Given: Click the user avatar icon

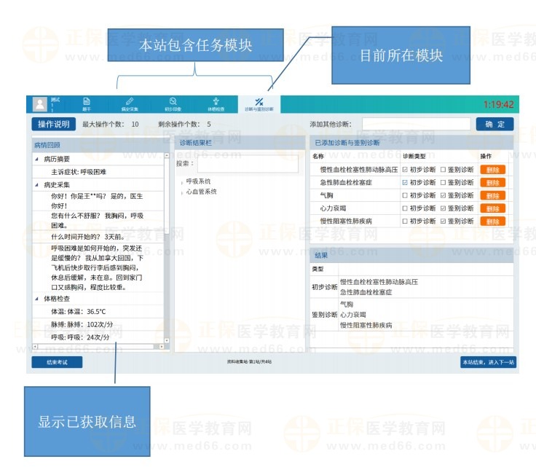Looking at the screenshot, I should 39,104.
